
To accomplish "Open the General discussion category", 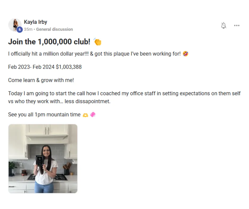I will (54, 29).
